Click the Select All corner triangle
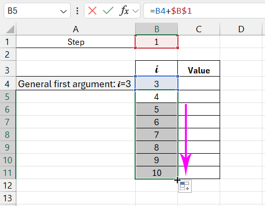This screenshot has height=206, width=265. coord(10,29)
